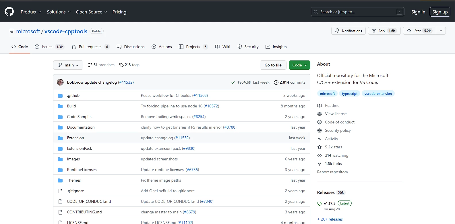Click the Go to file button
The height and width of the screenshot is (224, 455).
[x=273, y=65]
